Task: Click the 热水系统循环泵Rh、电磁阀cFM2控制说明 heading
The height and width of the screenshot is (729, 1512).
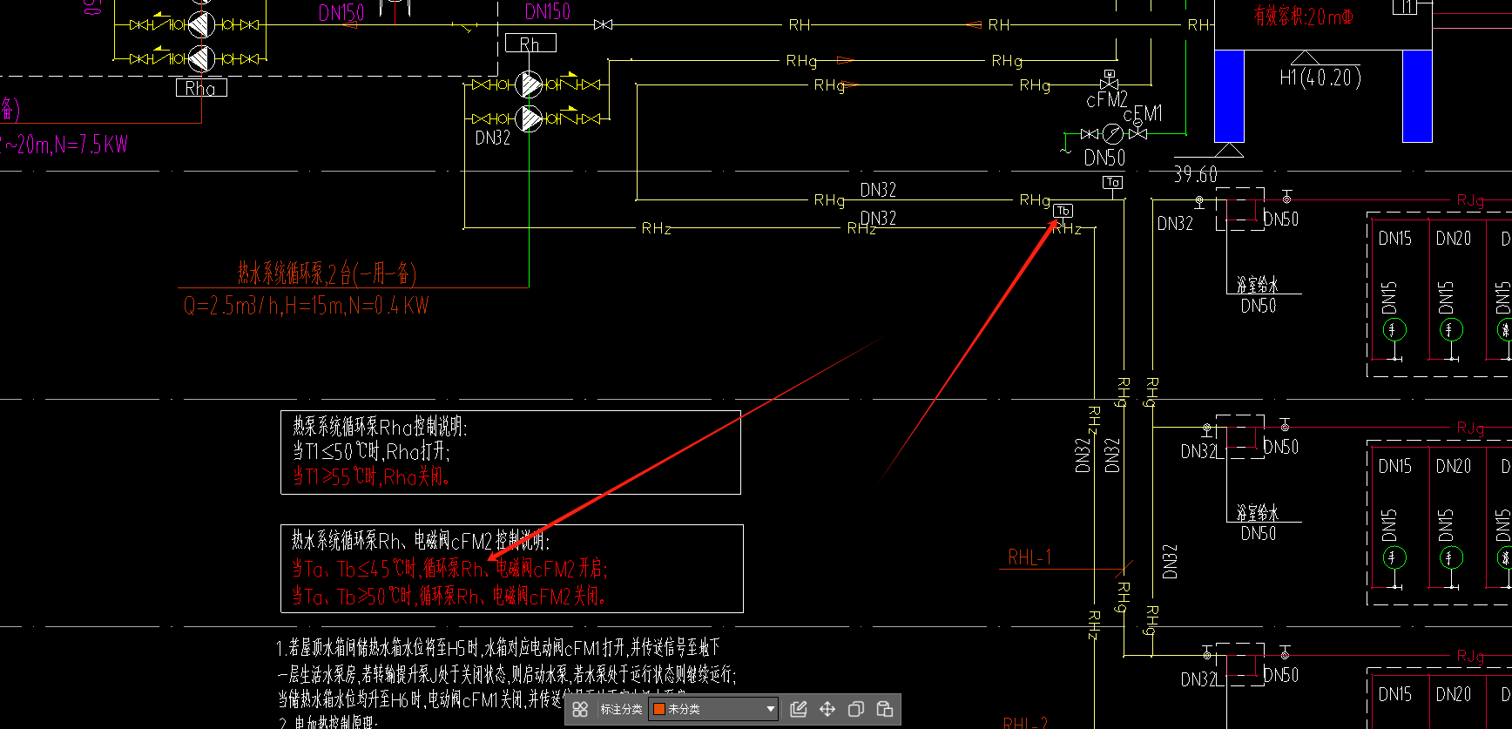Action: 420,541
